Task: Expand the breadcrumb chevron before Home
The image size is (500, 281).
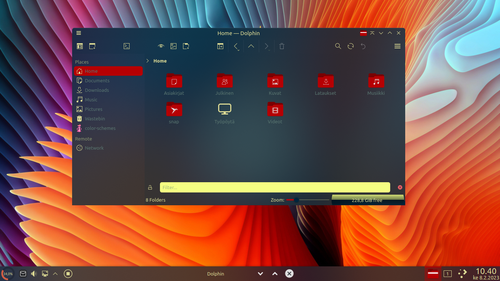Action: (x=148, y=61)
